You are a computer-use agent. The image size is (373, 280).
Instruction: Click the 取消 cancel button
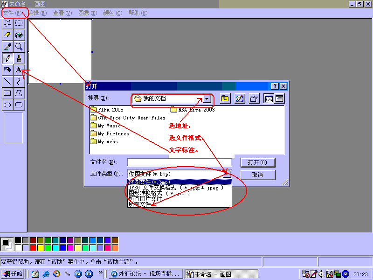tap(257, 175)
